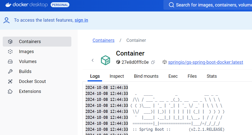
Task: Go back using the left chevron
Action: [x=93, y=60]
